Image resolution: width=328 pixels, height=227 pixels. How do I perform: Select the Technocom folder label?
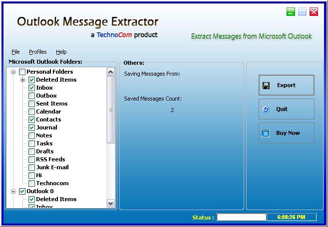pos(52,183)
